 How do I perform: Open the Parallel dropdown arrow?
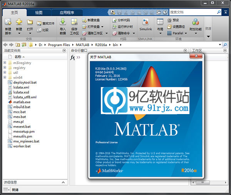coord(186,34)
